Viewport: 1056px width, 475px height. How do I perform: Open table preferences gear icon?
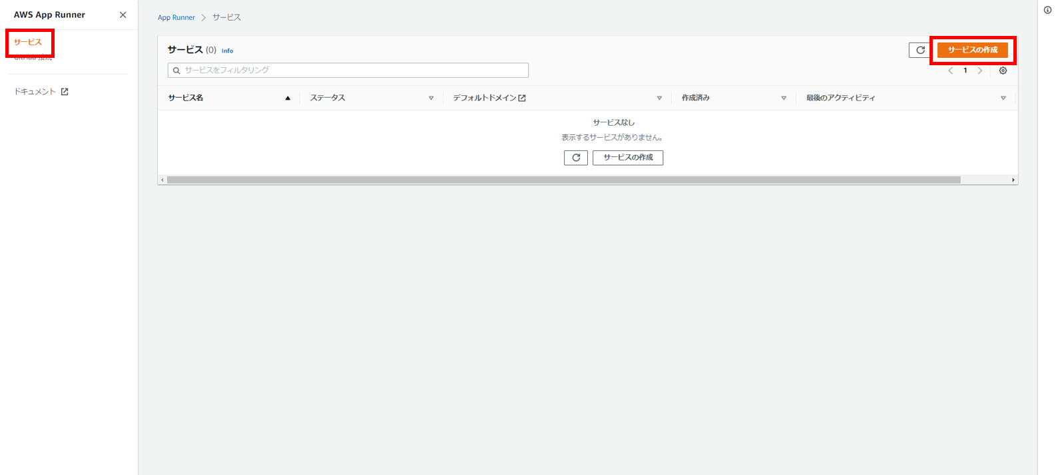[x=1003, y=71]
